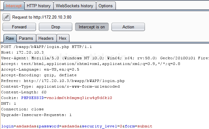Show the Raw request view
This screenshot has height=129, width=209.
click(x=10, y=38)
